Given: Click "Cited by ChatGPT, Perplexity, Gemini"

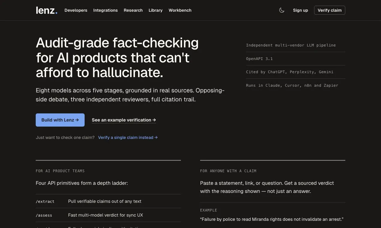Looking at the screenshot, I should (x=289, y=72).
